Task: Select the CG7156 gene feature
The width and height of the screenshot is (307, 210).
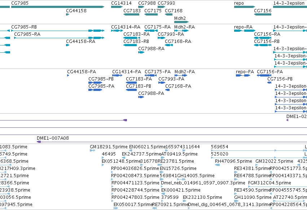Action: (x=263, y=14)
